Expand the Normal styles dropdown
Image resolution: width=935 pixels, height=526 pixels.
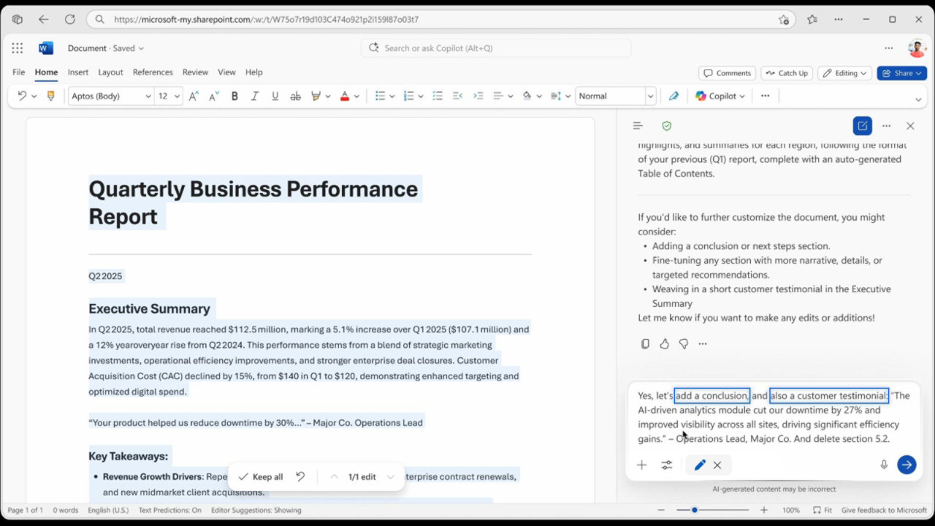coord(649,96)
